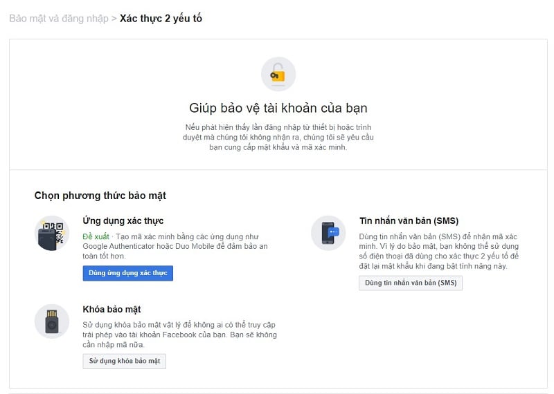
Task: Click 'Xác thực 2 yếu tố' breadcrumb title
Action: tap(161, 19)
